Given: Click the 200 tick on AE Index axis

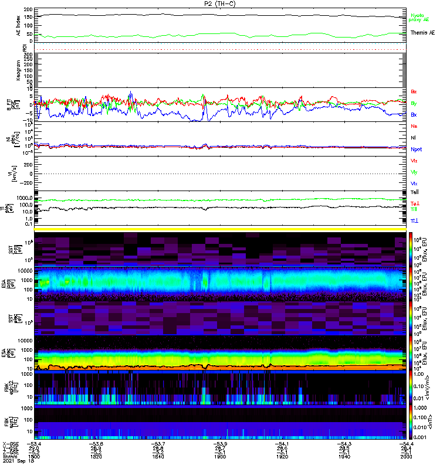Looking at the screenshot, I should click(28, 9).
